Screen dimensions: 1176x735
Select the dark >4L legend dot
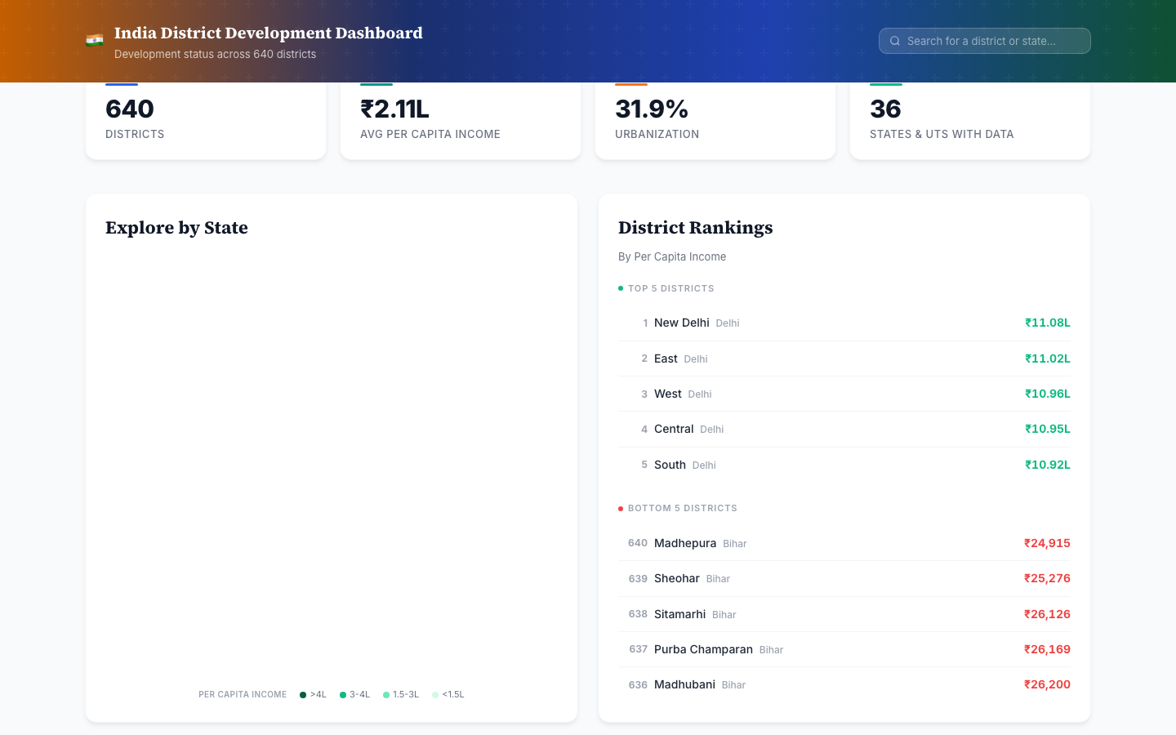tap(304, 694)
